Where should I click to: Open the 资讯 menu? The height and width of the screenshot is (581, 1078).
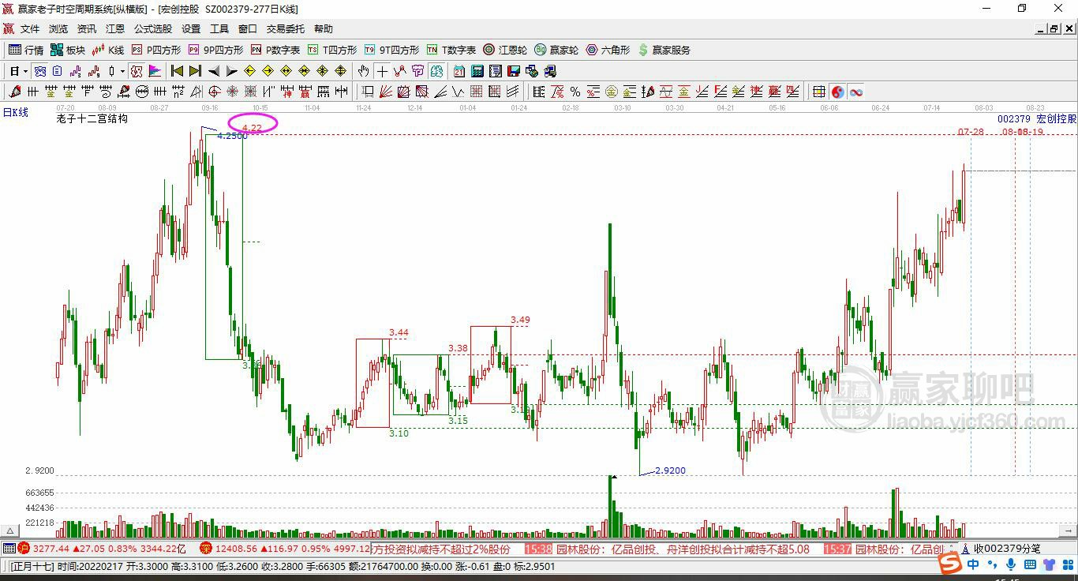click(x=87, y=29)
